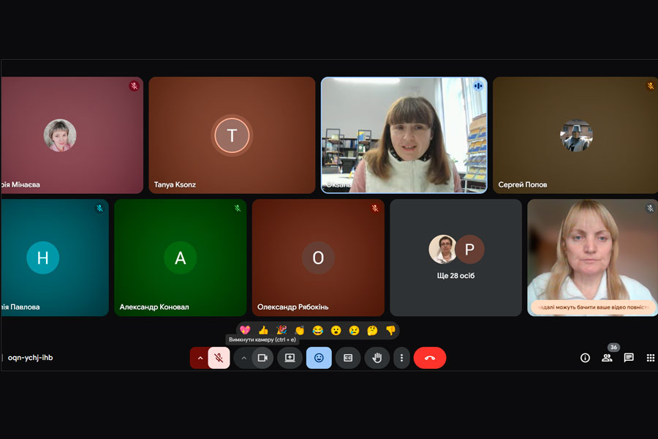The height and width of the screenshot is (439, 658).
Task: Click muted mic icon on Павлова's tile
Action: pyautogui.click(x=99, y=209)
